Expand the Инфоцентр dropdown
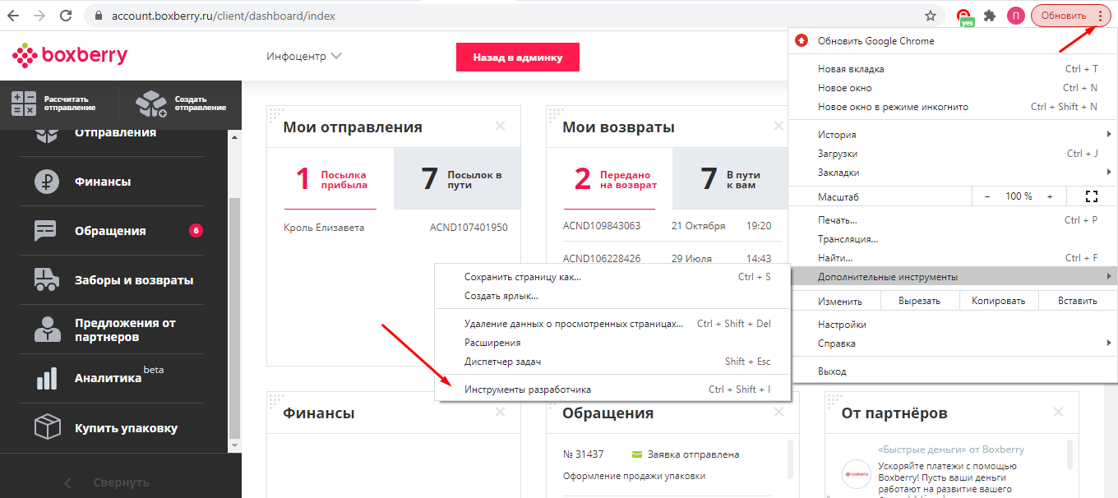Viewport: 1118px width, 498px height. [304, 56]
